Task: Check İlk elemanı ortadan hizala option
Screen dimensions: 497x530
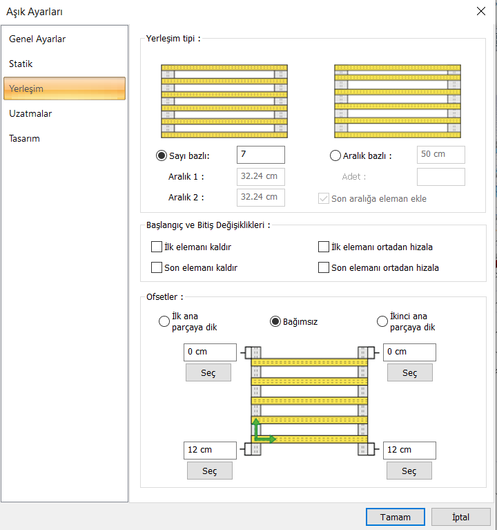Action: point(324,247)
